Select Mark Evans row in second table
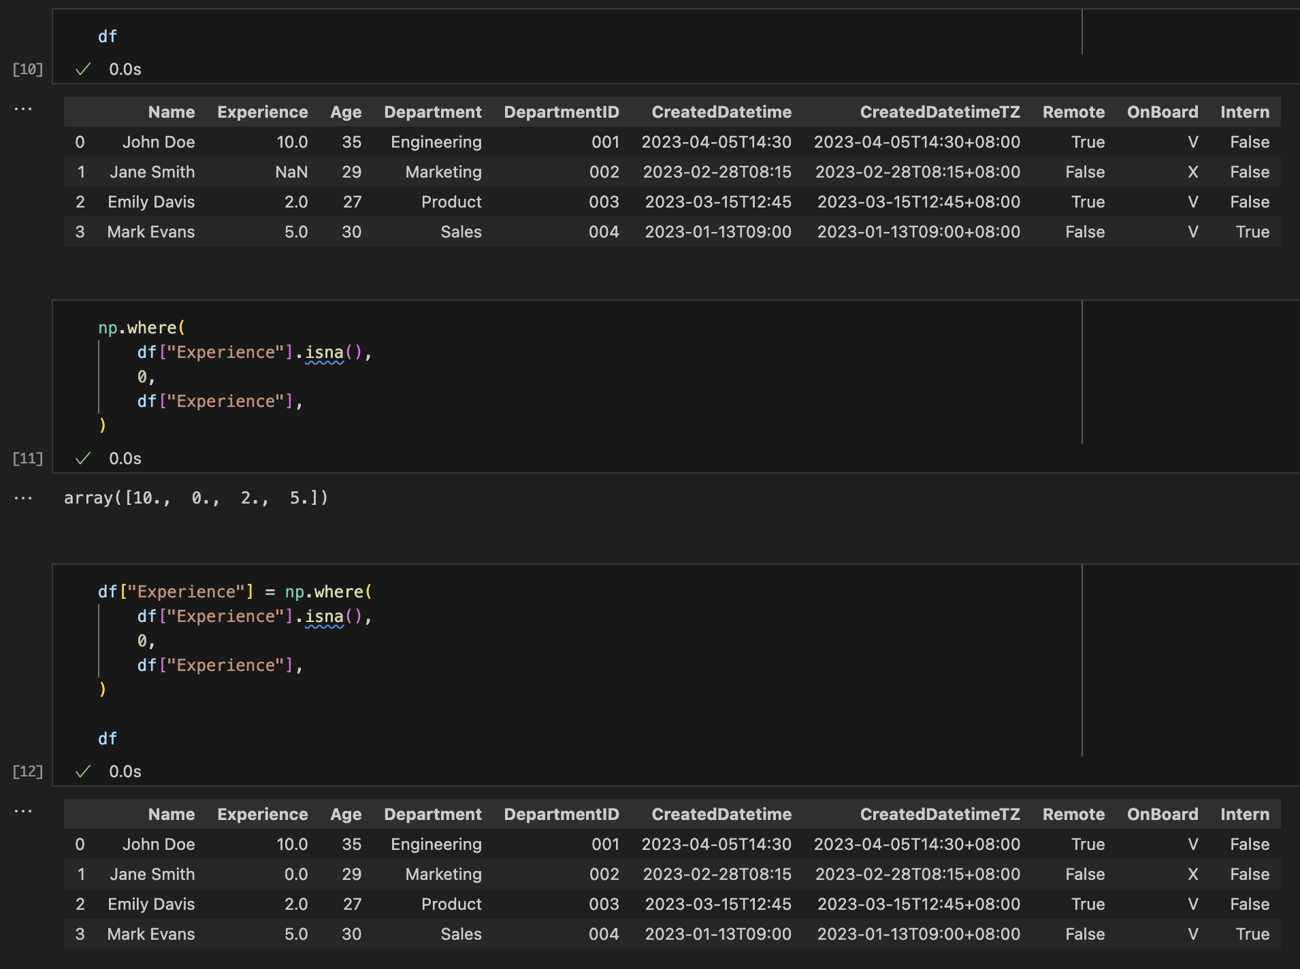1300x969 pixels. [x=672, y=934]
